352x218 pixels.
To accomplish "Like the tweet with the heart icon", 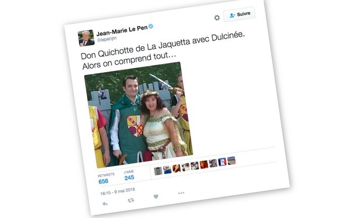I will coord(156,196).
